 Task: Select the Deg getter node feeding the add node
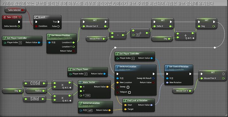coord(162,39)
